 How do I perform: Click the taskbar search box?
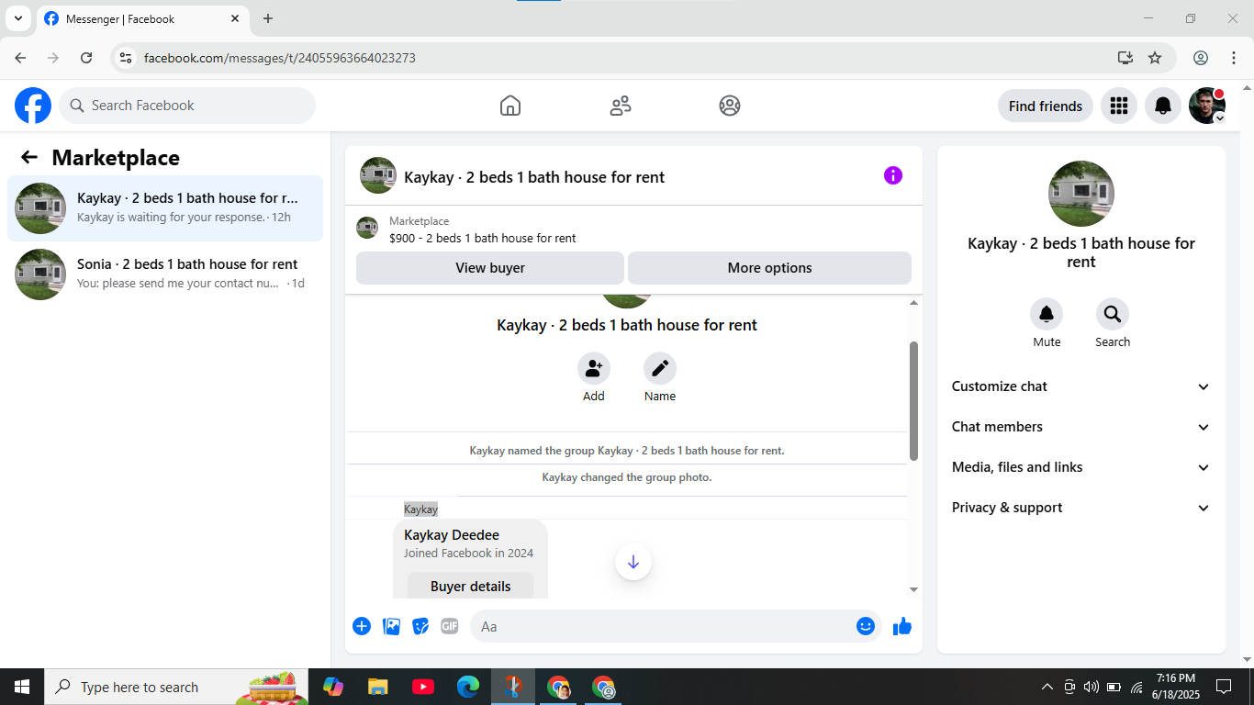pos(178,687)
